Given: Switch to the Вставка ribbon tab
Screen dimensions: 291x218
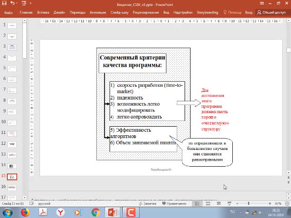Looking at the screenshot, I should click(43, 12).
